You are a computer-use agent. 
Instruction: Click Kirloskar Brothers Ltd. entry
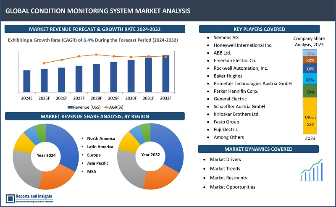tap(236, 114)
